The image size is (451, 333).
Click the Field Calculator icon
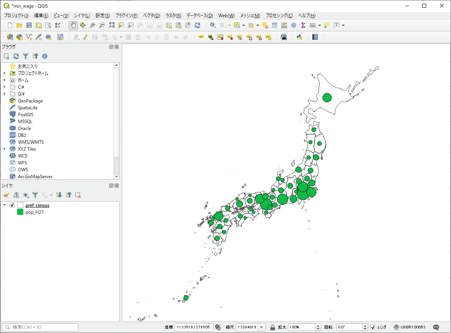pos(283,25)
